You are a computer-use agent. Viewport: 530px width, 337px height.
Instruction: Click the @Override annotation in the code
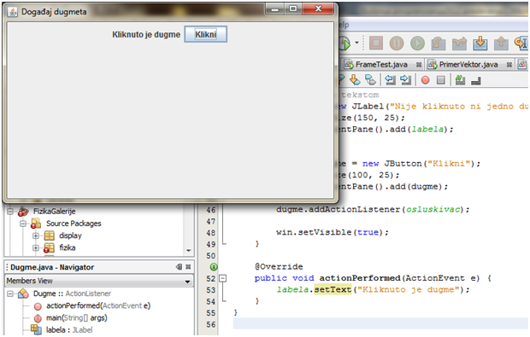pos(279,267)
